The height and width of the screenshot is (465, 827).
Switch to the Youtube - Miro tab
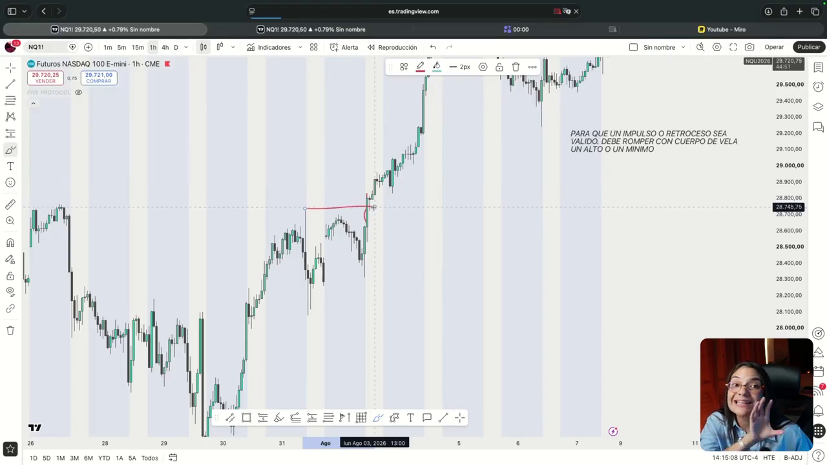tap(722, 29)
